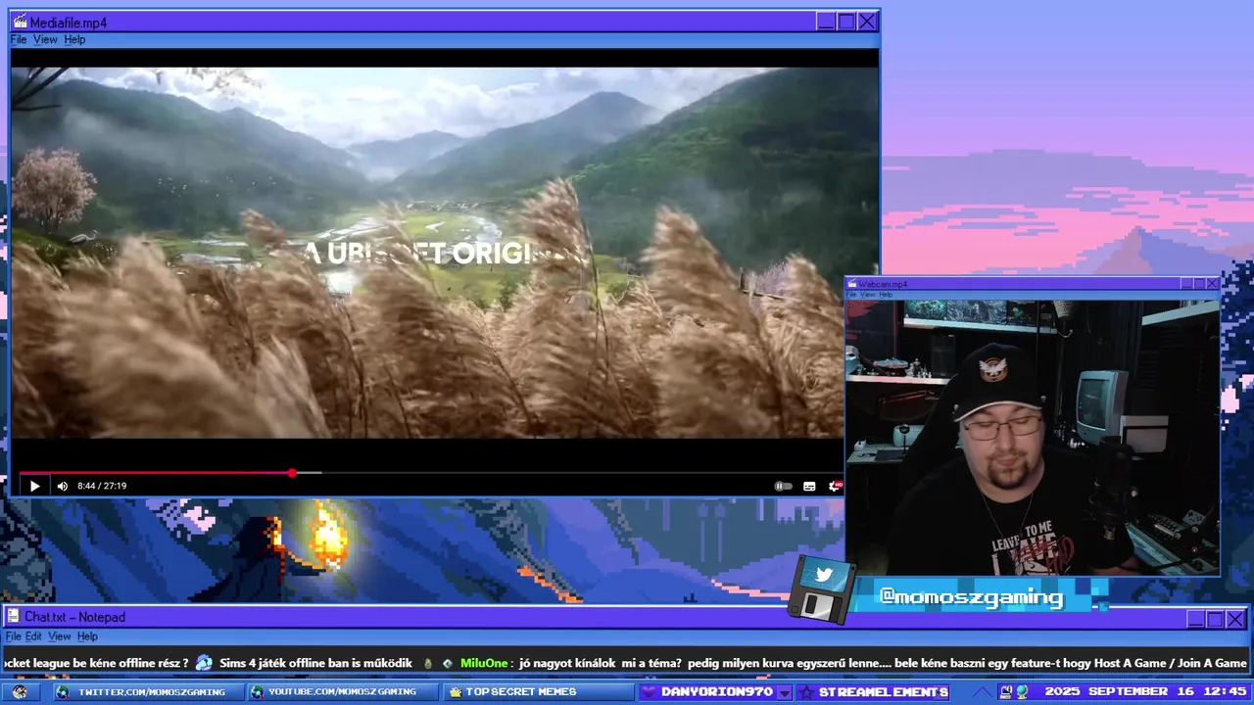Minimize the Mediafile.mp4 window
The image size is (1254, 705).
[x=826, y=22]
